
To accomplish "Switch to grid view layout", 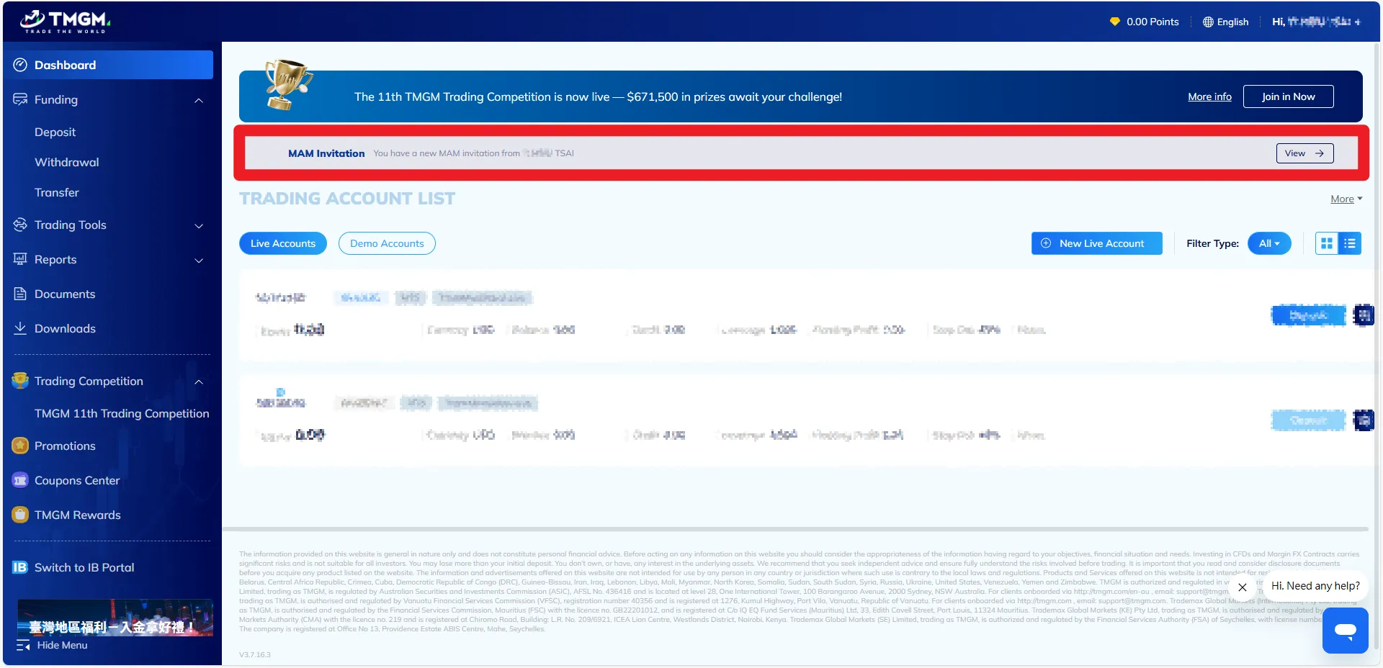I will 1327,243.
